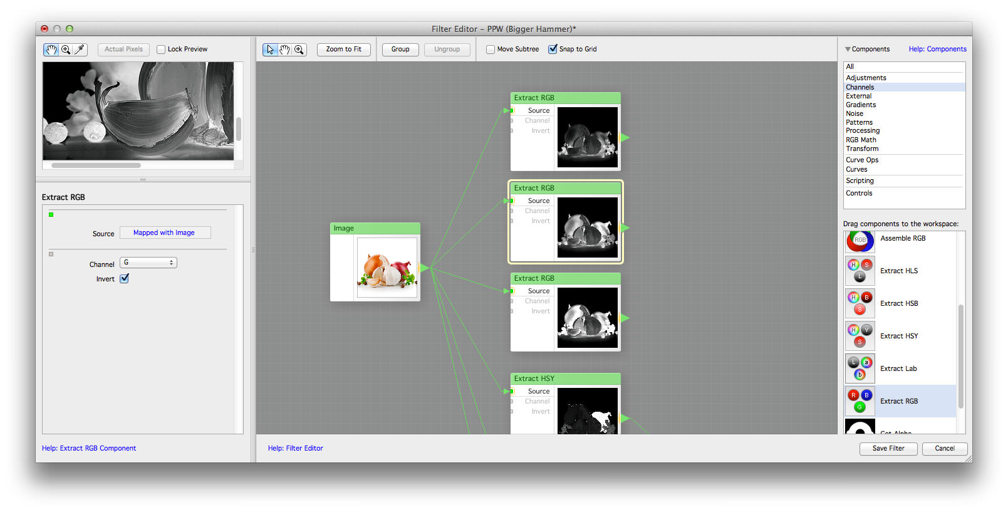Click the Actual Pixels button
This screenshot has height=512, width=1008.
pos(123,50)
